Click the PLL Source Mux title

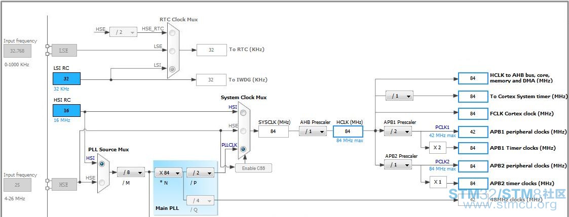pyautogui.click(x=108, y=150)
